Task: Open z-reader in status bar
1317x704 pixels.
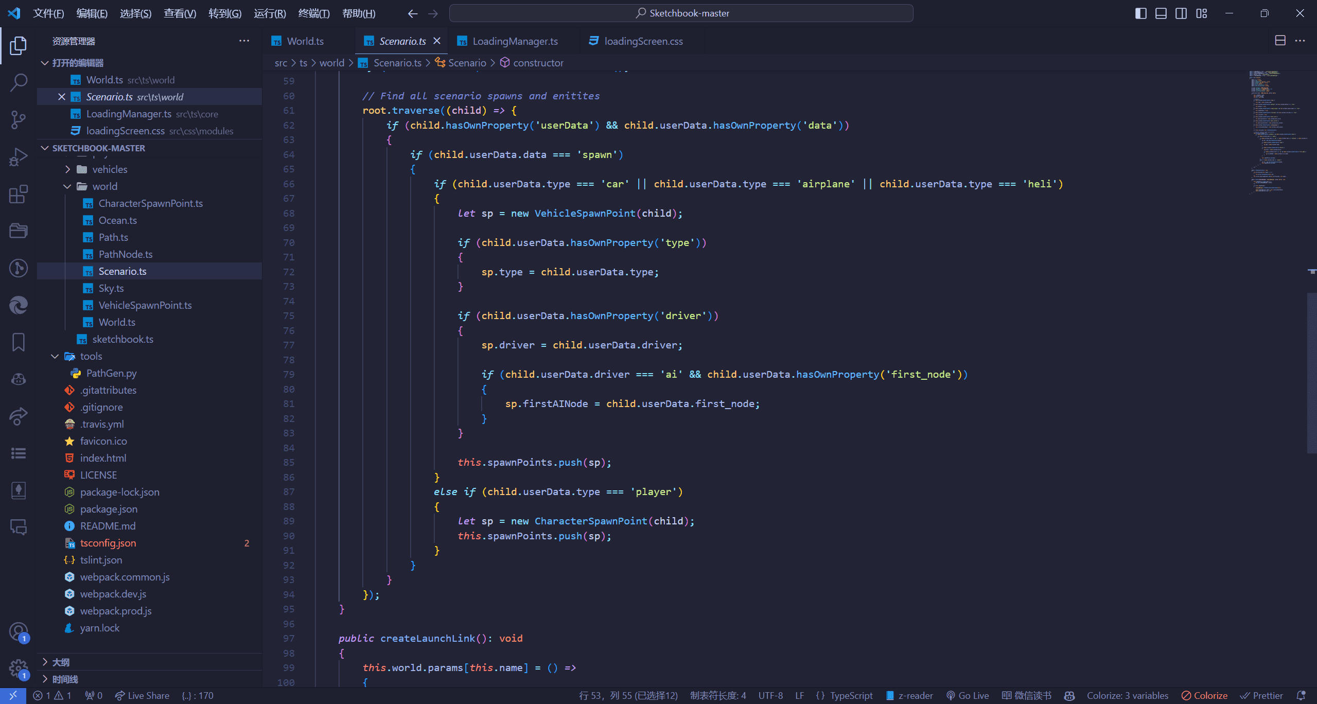Action: point(909,696)
